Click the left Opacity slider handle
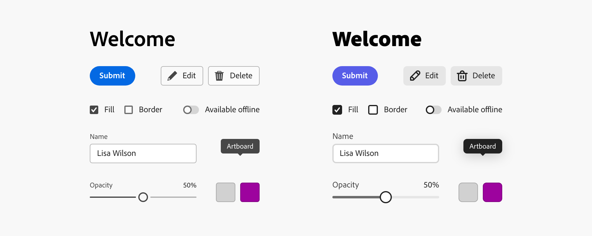592x236 pixels. point(143,197)
